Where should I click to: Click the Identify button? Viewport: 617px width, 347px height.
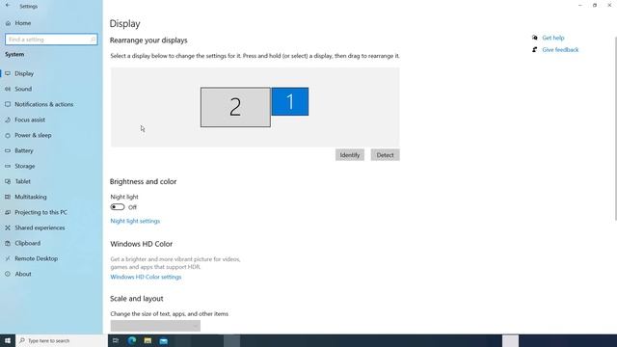[350, 155]
